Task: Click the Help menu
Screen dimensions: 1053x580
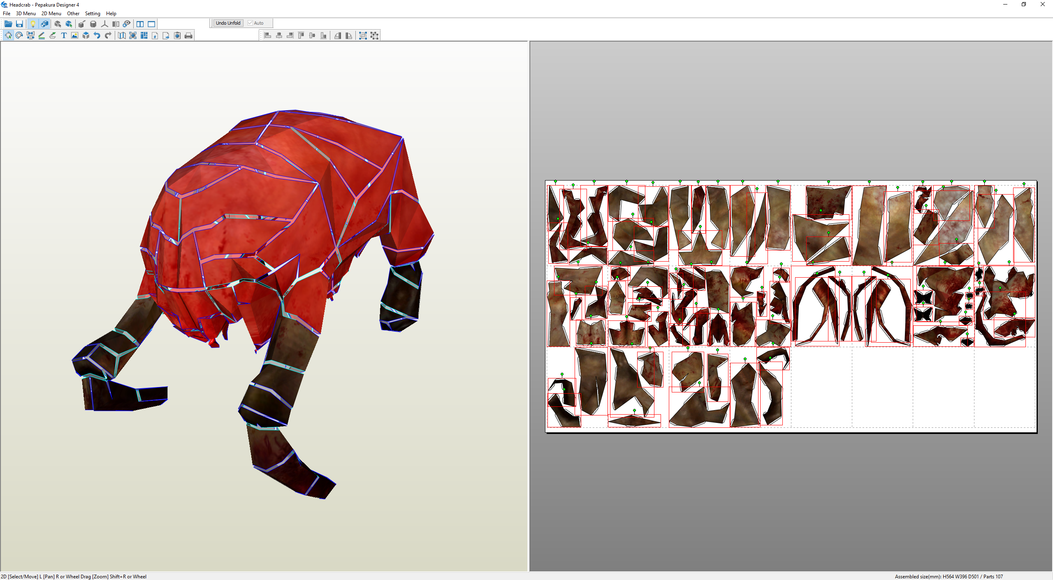Action: coord(111,14)
